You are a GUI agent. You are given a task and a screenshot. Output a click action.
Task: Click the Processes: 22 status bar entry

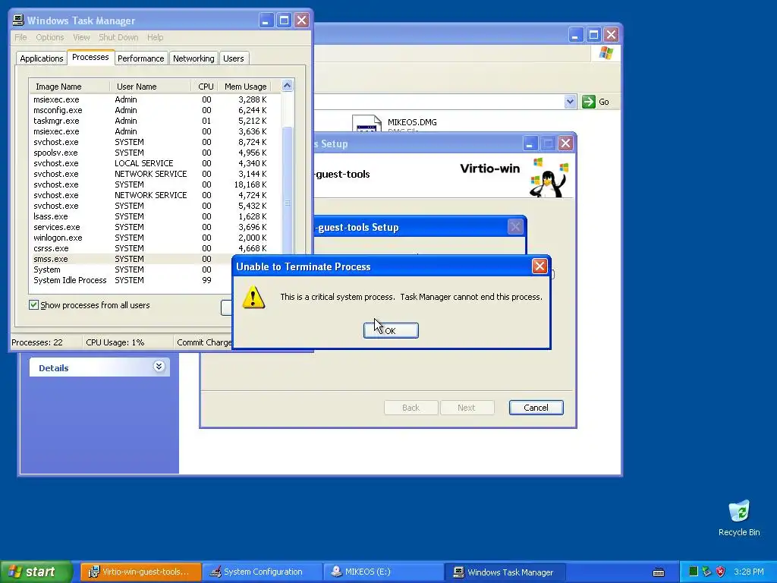click(45, 342)
